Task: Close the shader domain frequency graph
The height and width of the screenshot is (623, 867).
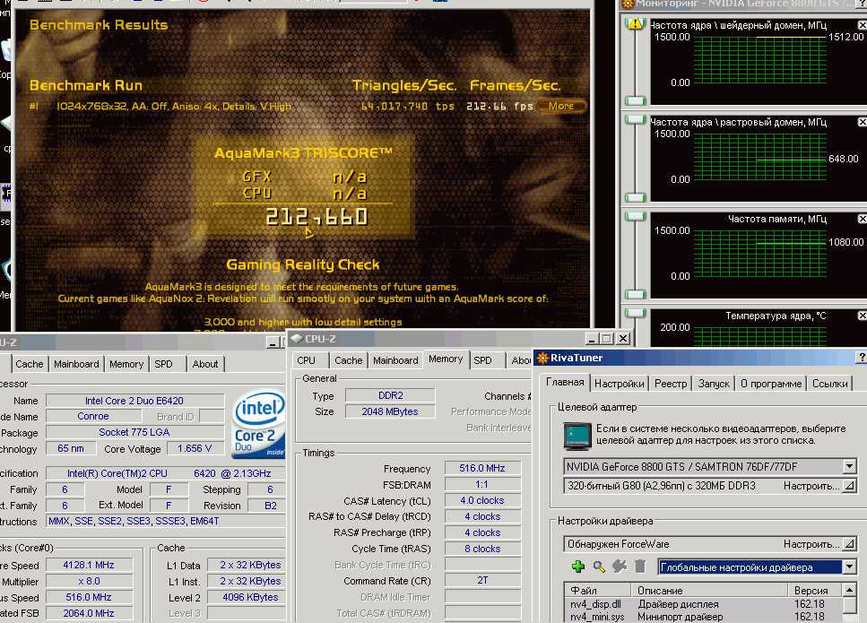Action: (862, 25)
